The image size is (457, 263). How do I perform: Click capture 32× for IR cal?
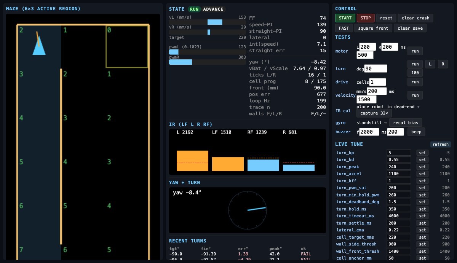(x=374, y=113)
